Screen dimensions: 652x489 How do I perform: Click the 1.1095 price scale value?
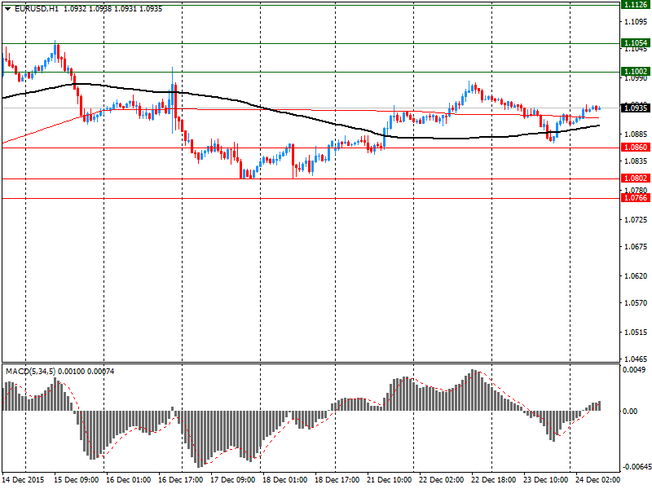click(637, 22)
